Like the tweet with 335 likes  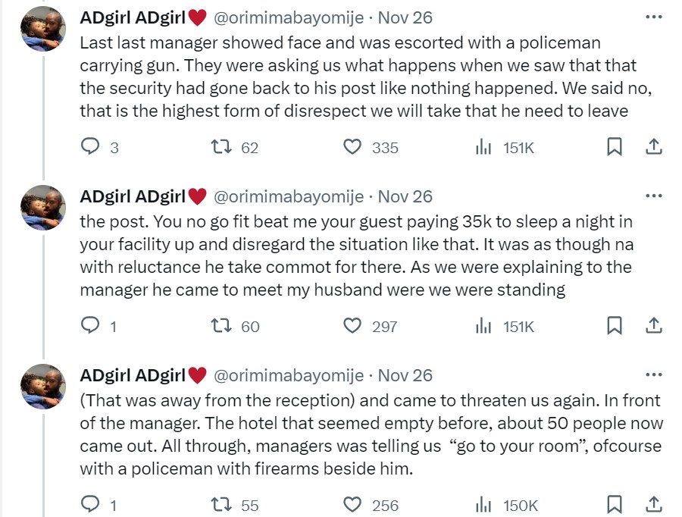pyautogui.click(x=352, y=147)
